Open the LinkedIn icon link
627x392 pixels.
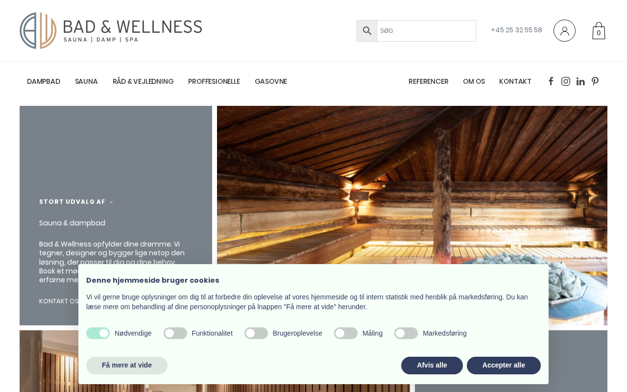pyautogui.click(x=580, y=81)
